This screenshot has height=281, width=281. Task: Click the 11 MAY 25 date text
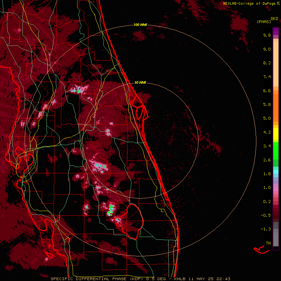[201, 279]
